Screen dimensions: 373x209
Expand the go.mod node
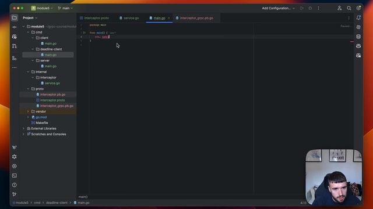28,117
